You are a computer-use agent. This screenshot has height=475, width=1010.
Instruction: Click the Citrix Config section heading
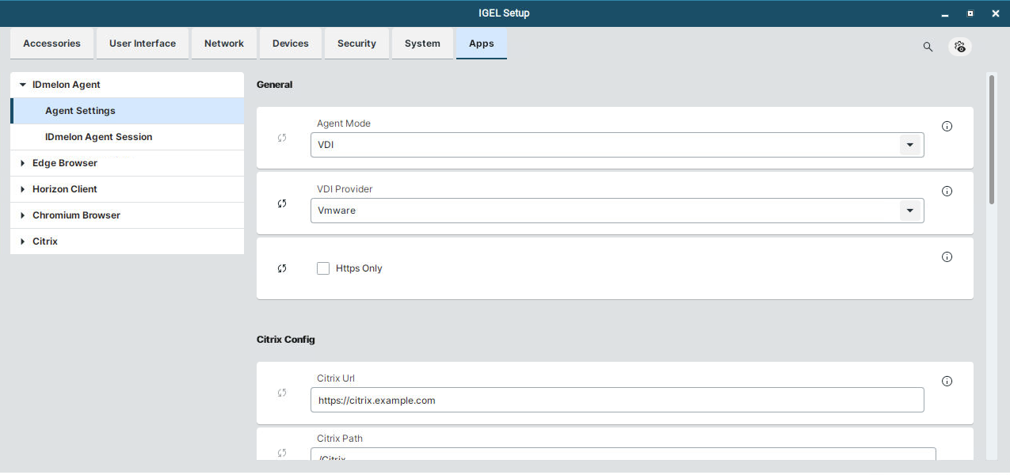click(286, 340)
